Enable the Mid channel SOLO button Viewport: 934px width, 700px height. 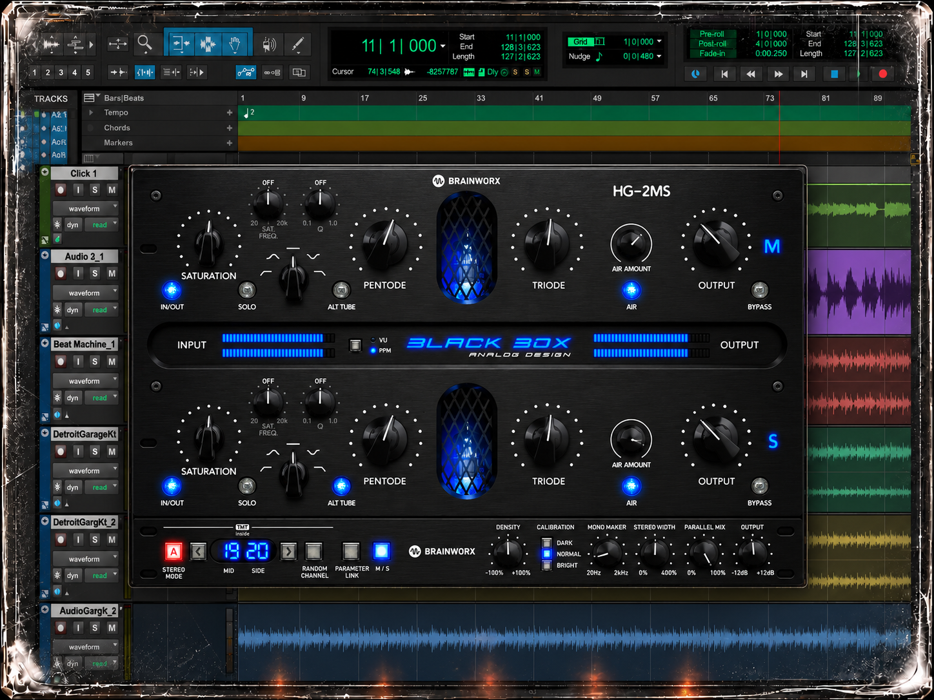(x=246, y=290)
